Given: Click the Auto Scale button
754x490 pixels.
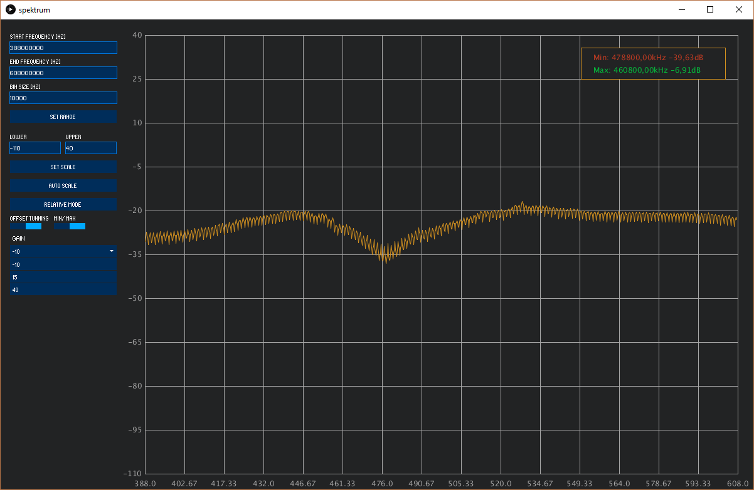Looking at the screenshot, I should pyautogui.click(x=63, y=185).
